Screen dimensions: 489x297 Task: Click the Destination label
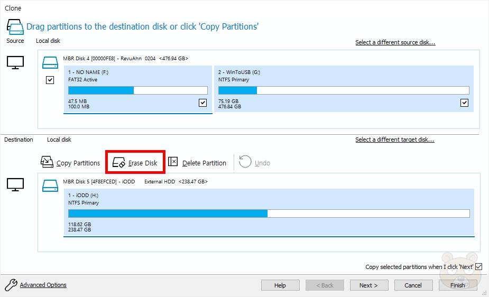19,140
